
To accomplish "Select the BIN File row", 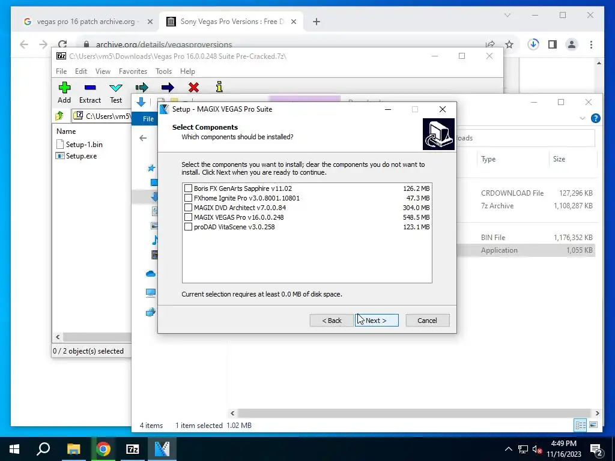I will click(526, 238).
